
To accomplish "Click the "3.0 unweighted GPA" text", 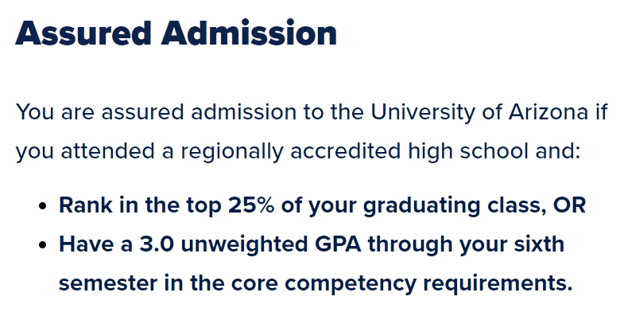I will tap(250, 244).
